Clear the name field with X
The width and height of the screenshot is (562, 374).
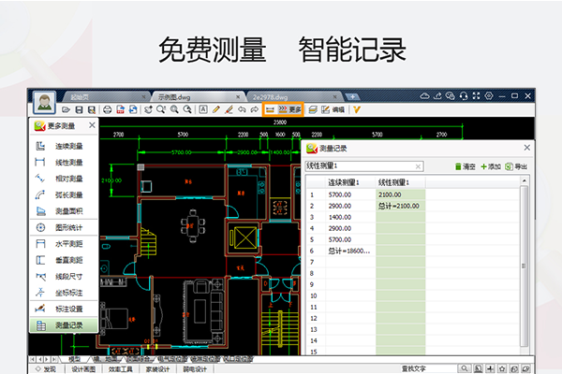click(418, 166)
